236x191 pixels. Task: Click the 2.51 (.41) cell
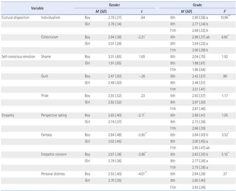[x=199, y=89]
